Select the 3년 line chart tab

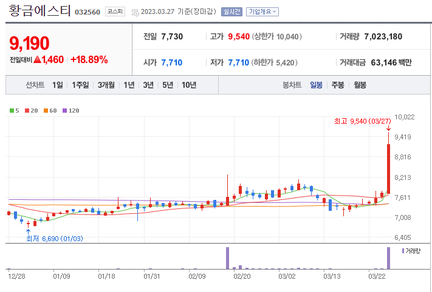[x=148, y=85]
